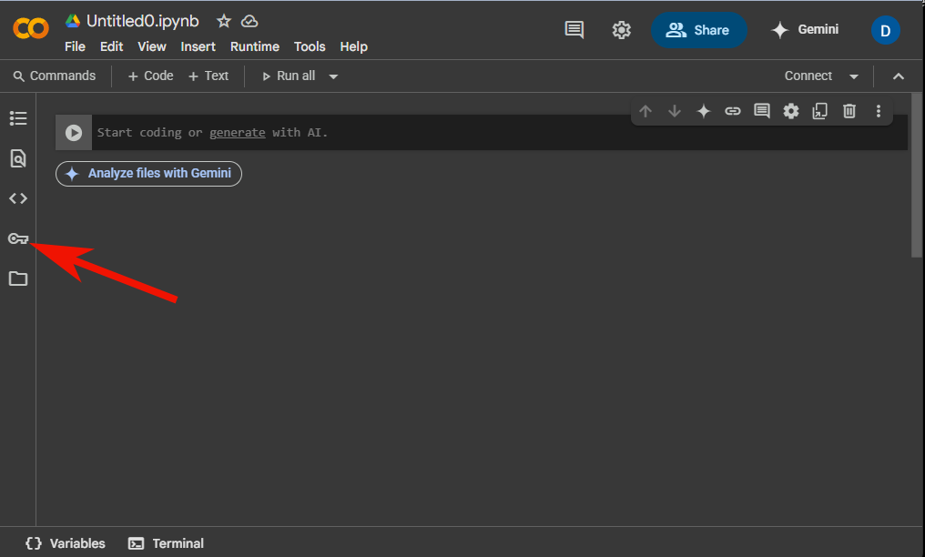Open the cell editor settings gear
The width and height of the screenshot is (925, 557).
click(790, 111)
